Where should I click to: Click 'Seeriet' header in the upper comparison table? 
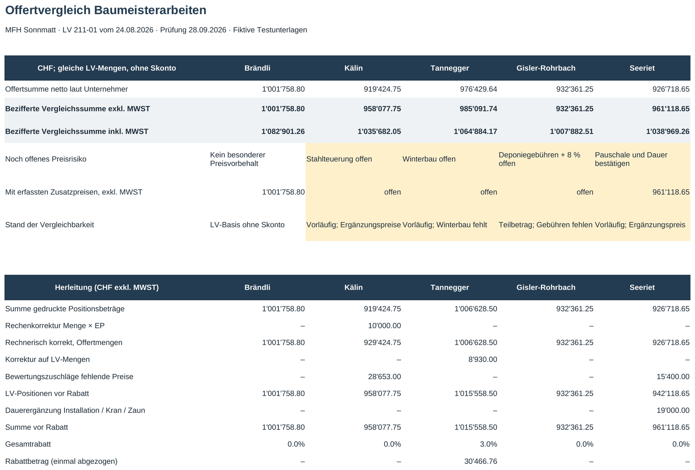click(x=642, y=68)
